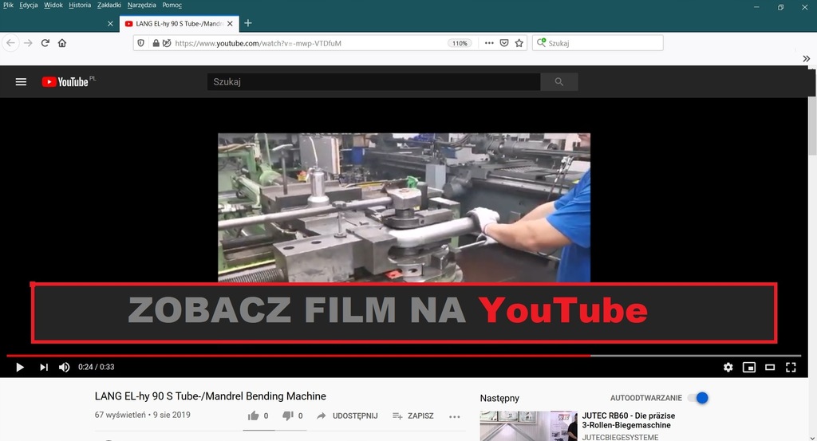Go to the Firefox home page
This screenshot has width=817, height=441.
pyautogui.click(x=62, y=43)
